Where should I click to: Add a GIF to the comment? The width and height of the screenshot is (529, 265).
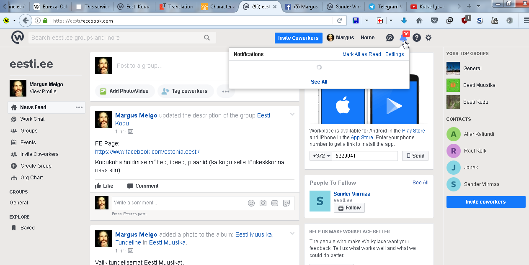pos(275,203)
